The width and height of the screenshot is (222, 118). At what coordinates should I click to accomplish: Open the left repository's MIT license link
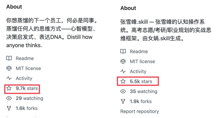[28, 68]
